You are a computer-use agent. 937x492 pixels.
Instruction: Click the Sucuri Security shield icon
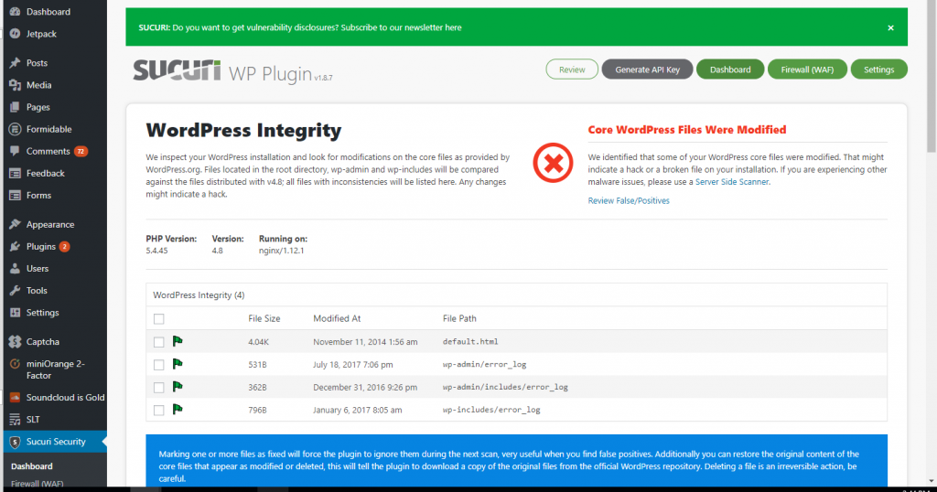(15, 442)
